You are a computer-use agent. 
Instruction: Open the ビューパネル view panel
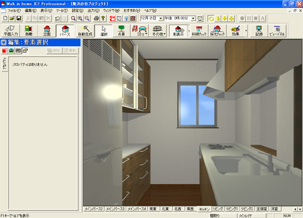277,31
